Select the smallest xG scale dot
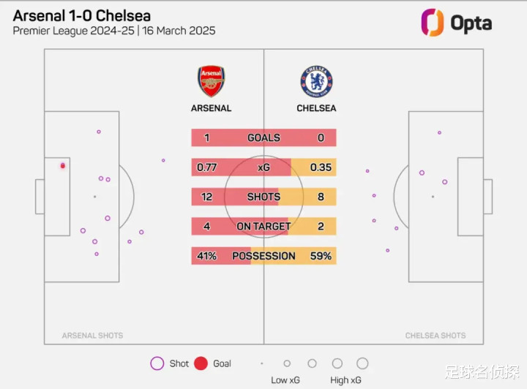 pos(261,363)
